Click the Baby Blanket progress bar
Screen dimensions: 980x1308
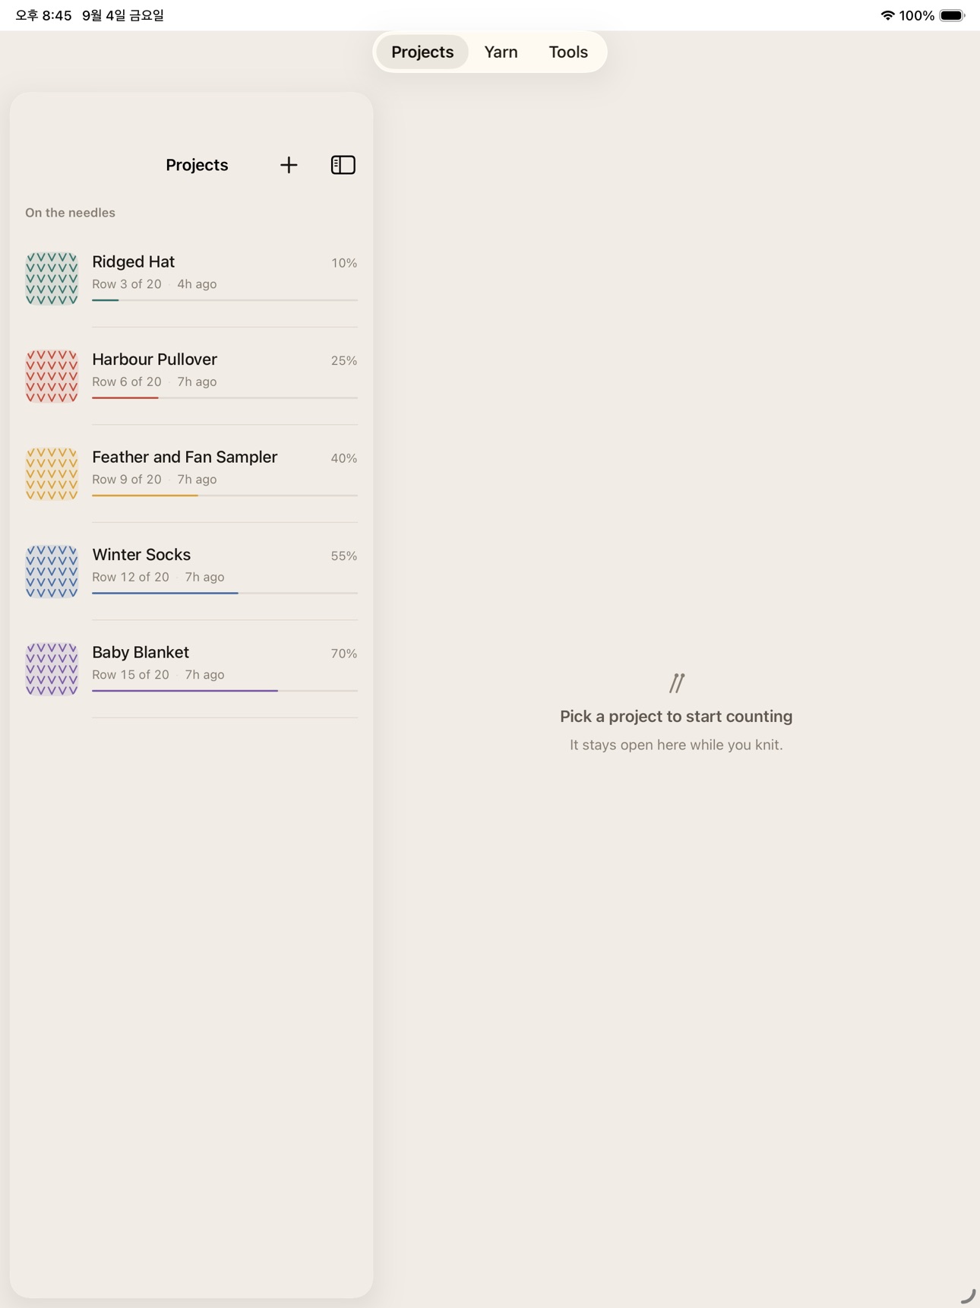[225, 691]
